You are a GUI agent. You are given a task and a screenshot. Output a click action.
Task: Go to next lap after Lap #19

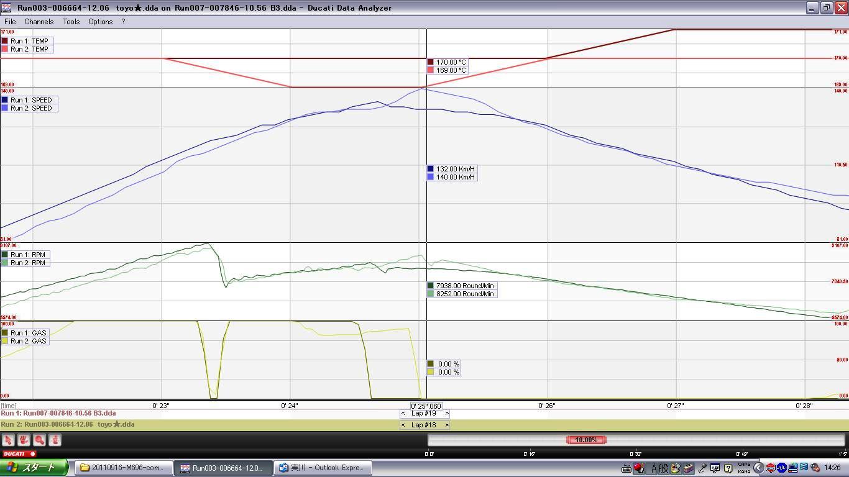[x=446, y=414]
